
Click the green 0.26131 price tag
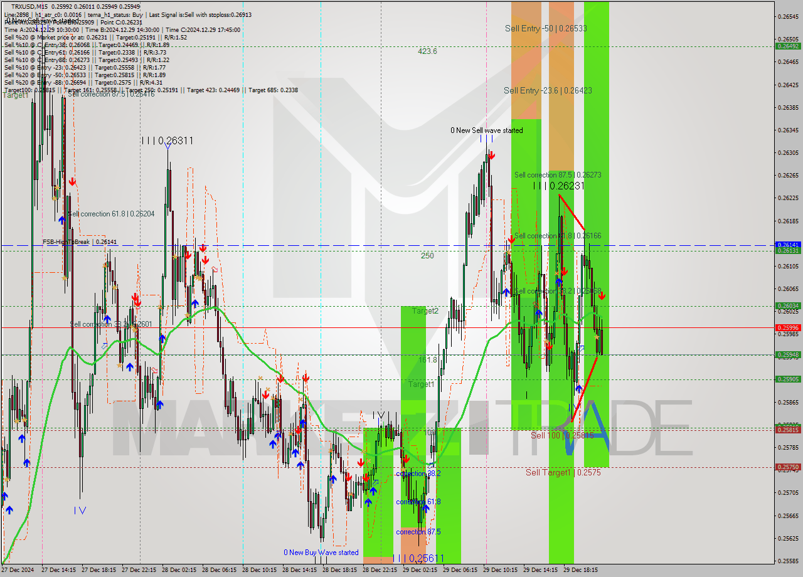[x=789, y=250]
